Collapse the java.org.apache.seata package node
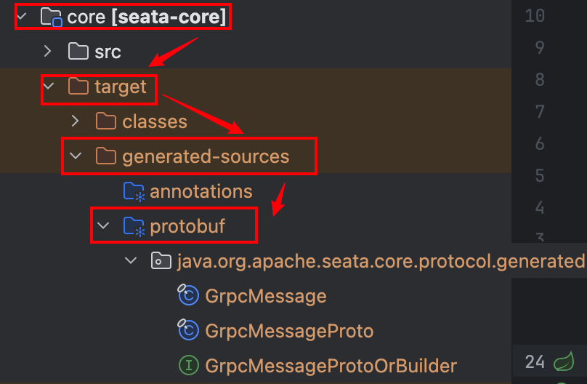This screenshot has width=587, height=384. tap(130, 261)
